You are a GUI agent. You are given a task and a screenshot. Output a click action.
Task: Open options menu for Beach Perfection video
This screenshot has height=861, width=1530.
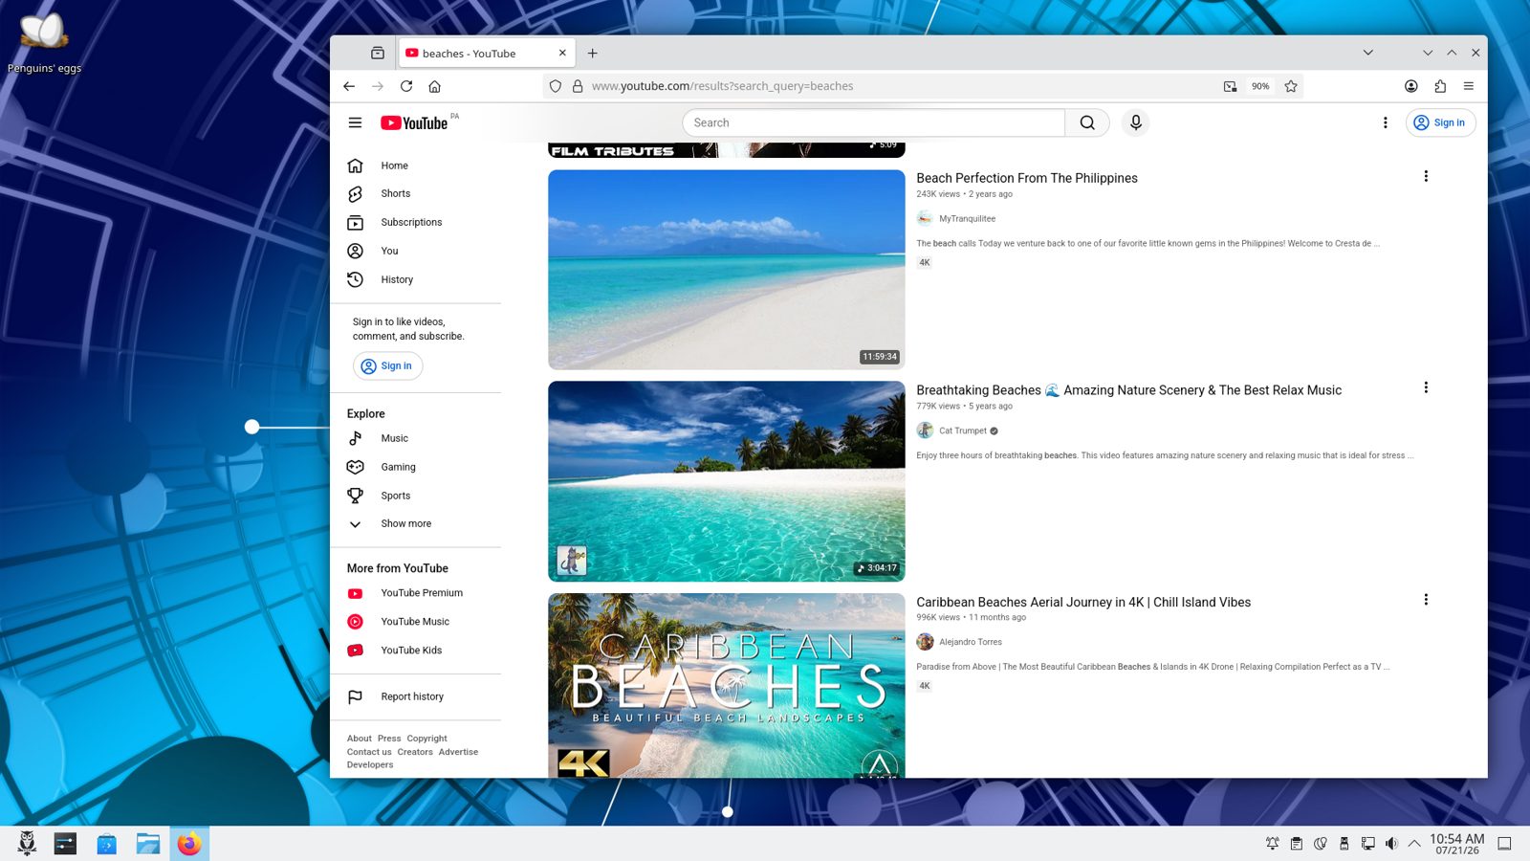click(x=1426, y=176)
